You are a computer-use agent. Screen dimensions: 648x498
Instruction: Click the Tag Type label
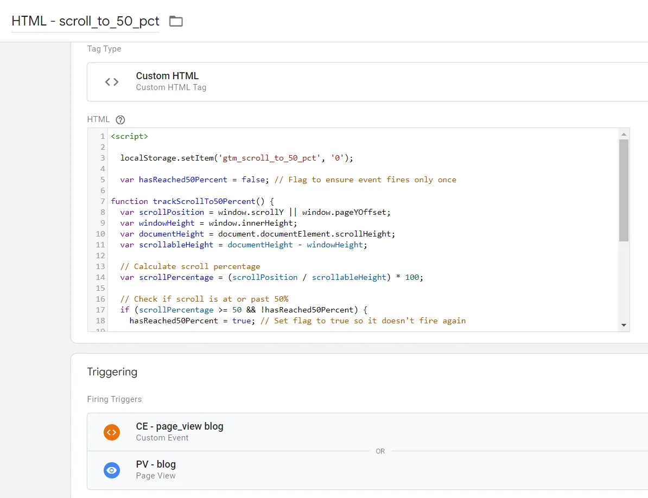coord(104,49)
